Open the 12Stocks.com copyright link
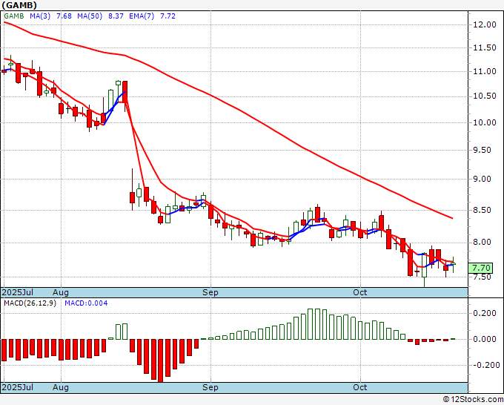504x405 pixels. tap(473, 399)
